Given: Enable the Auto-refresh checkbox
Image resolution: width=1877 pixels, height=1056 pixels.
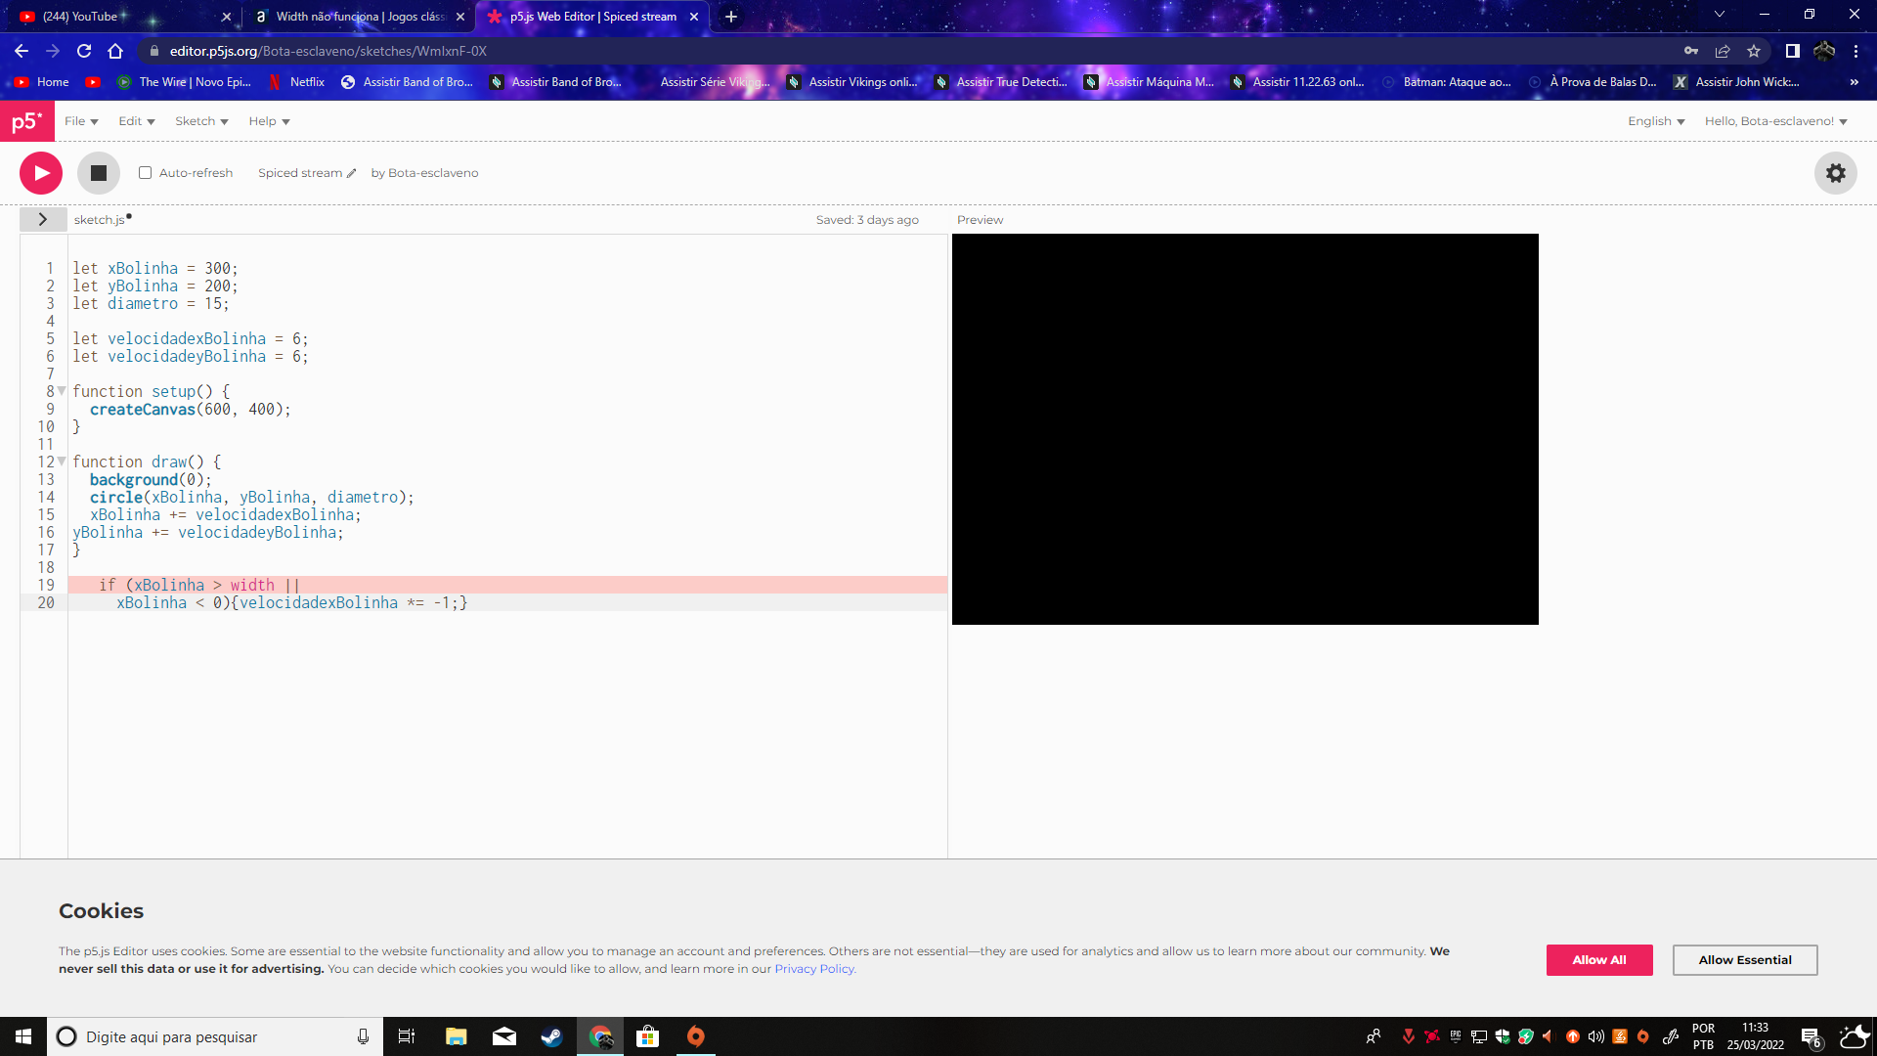Looking at the screenshot, I should click(145, 173).
